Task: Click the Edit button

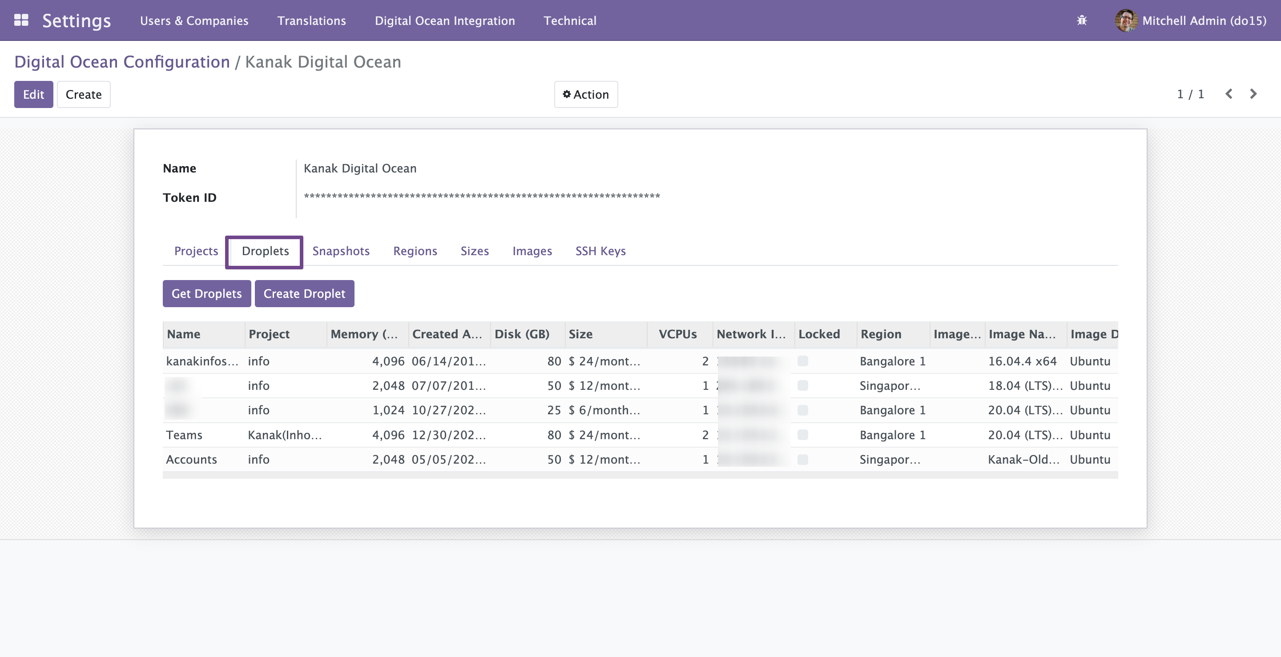Action: tap(33, 94)
